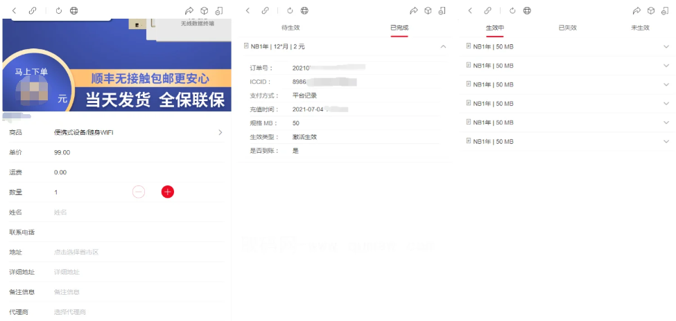Go back in the 已完成 records panel
This screenshot has height=321, width=676.
point(248,11)
